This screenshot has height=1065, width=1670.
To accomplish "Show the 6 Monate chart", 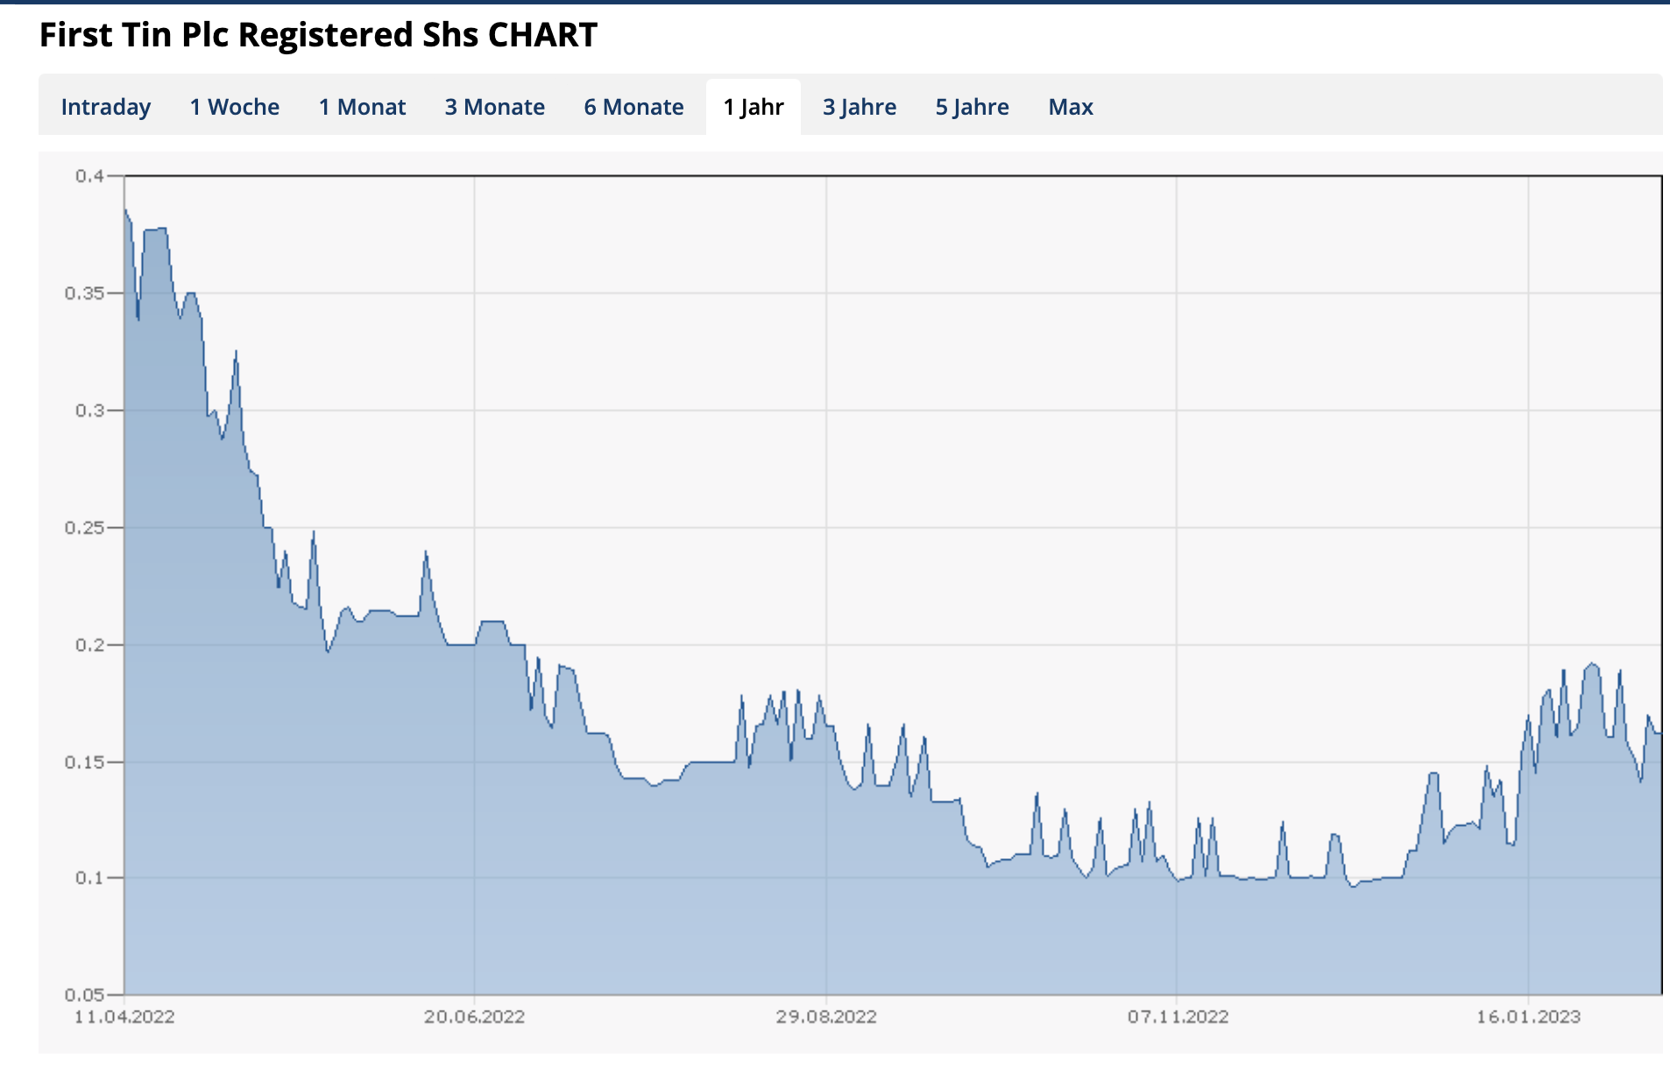I will [633, 107].
